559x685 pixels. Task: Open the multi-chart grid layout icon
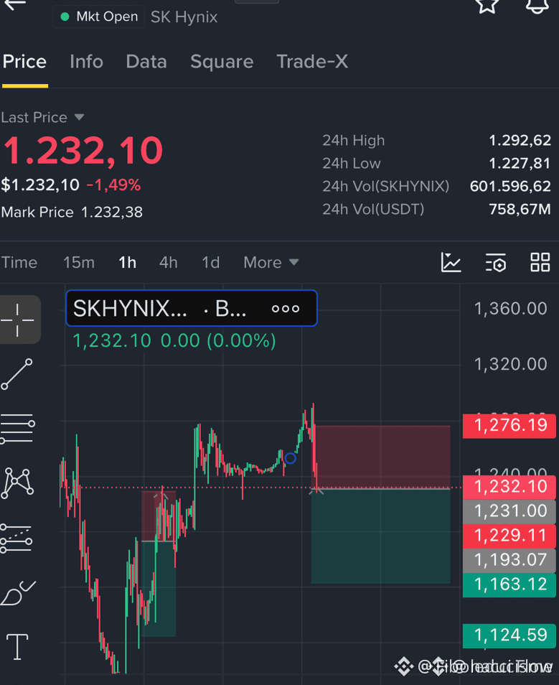click(540, 263)
